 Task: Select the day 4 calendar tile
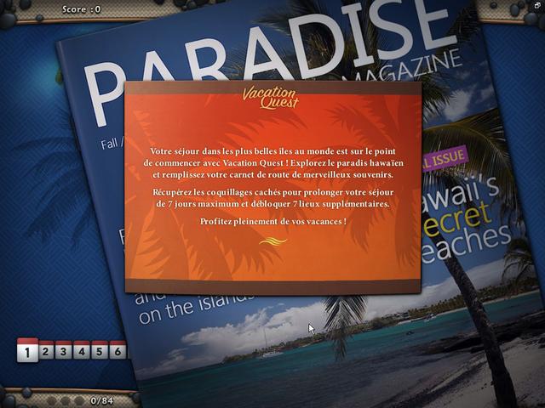[x=82, y=350]
